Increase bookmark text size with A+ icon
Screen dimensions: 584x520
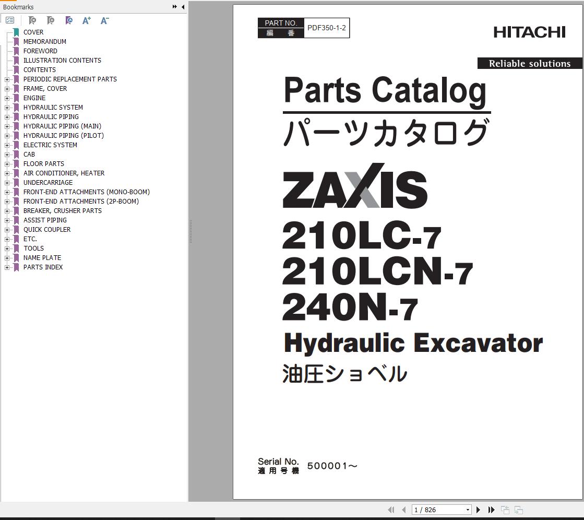[87, 20]
